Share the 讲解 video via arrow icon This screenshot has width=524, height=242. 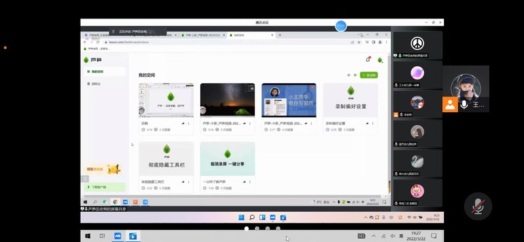pos(183,123)
